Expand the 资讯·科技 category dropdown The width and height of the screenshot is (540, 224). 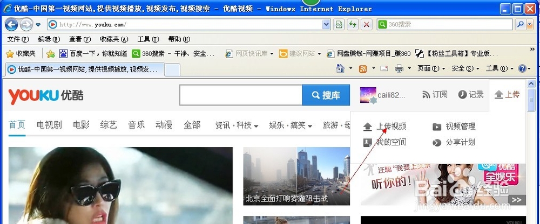tap(237, 125)
